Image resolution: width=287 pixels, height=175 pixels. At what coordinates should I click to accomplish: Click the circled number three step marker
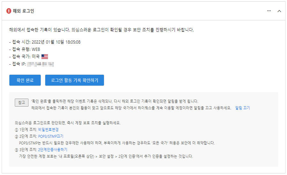[17, 150]
